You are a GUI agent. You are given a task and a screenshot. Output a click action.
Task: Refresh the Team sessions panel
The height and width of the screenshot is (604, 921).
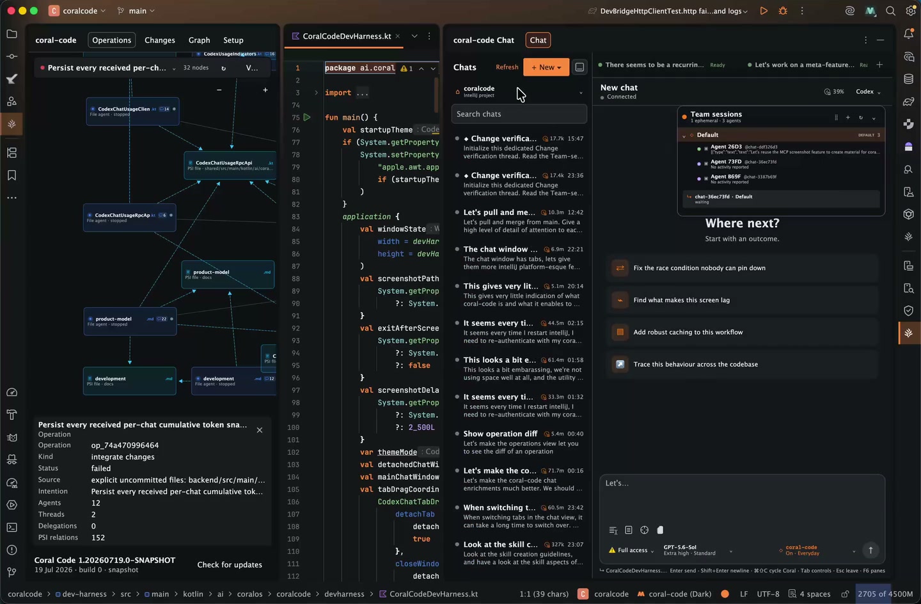pyautogui.click(x=861, y=117)
